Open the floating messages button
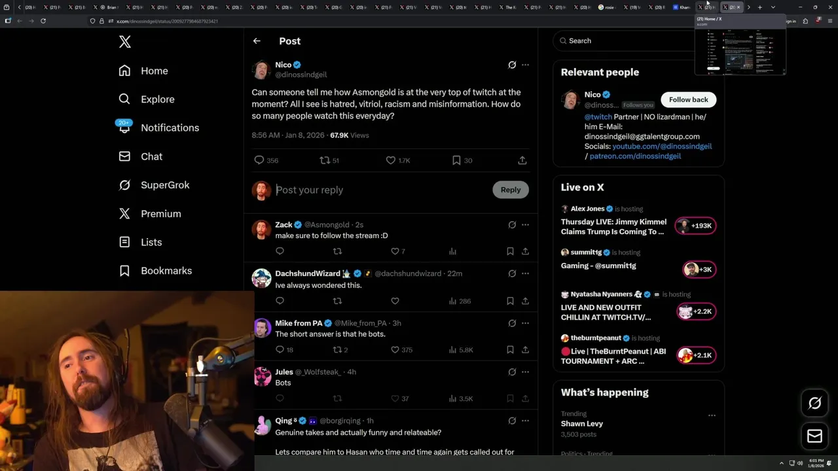The image size is (838, 471). [x=814, y=436]
